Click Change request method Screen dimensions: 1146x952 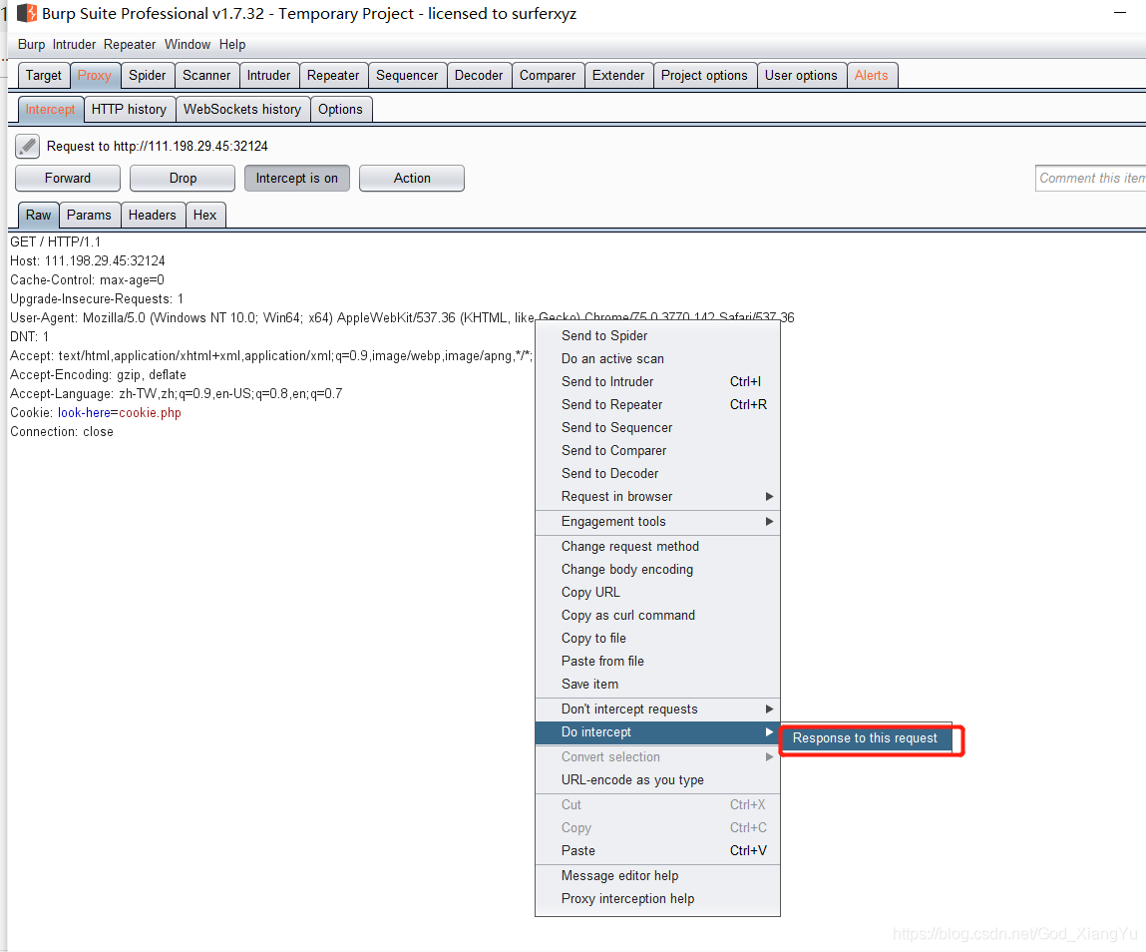pyautogui.click(x=658, y=546)
